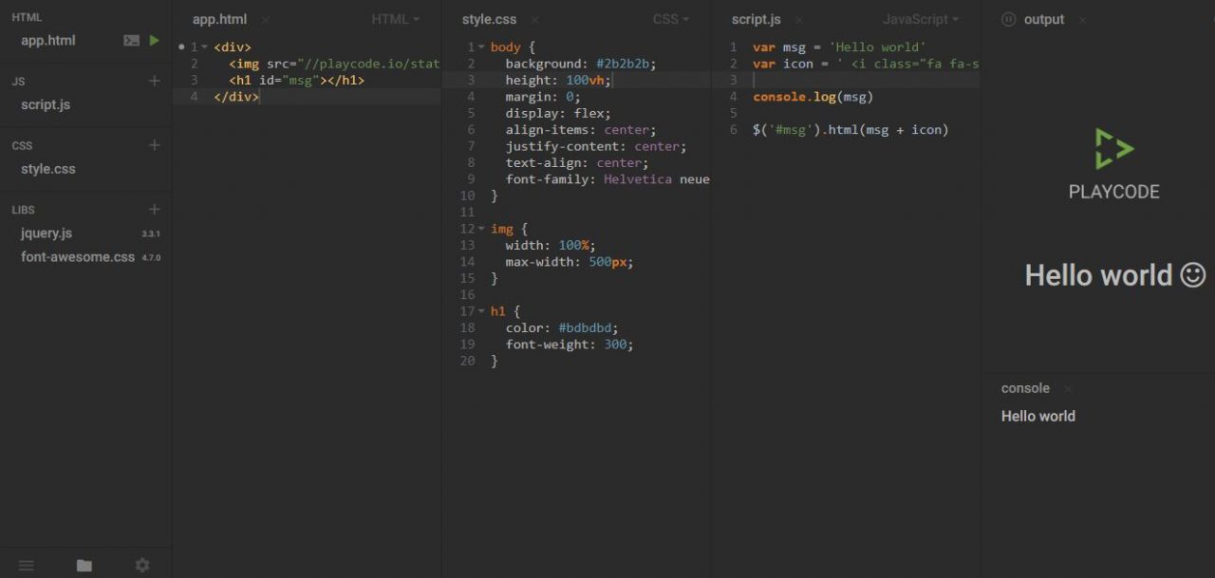Run the project with the green play icon
Image resolution: width=1215 pixels, height=578 pixels.
pyautogui.click(x=155, y=40)
